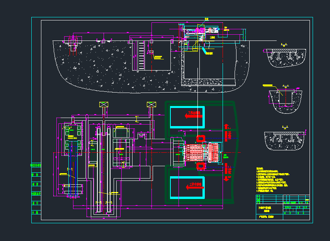Click the revision table on left border

(36, 189)
